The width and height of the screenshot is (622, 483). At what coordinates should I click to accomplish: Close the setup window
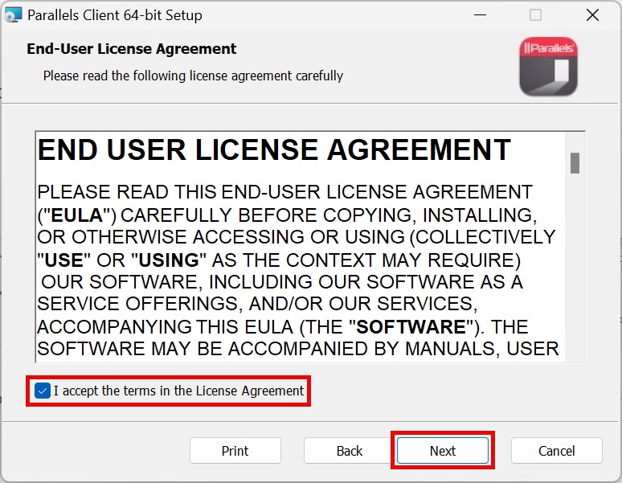coord(592,15)
